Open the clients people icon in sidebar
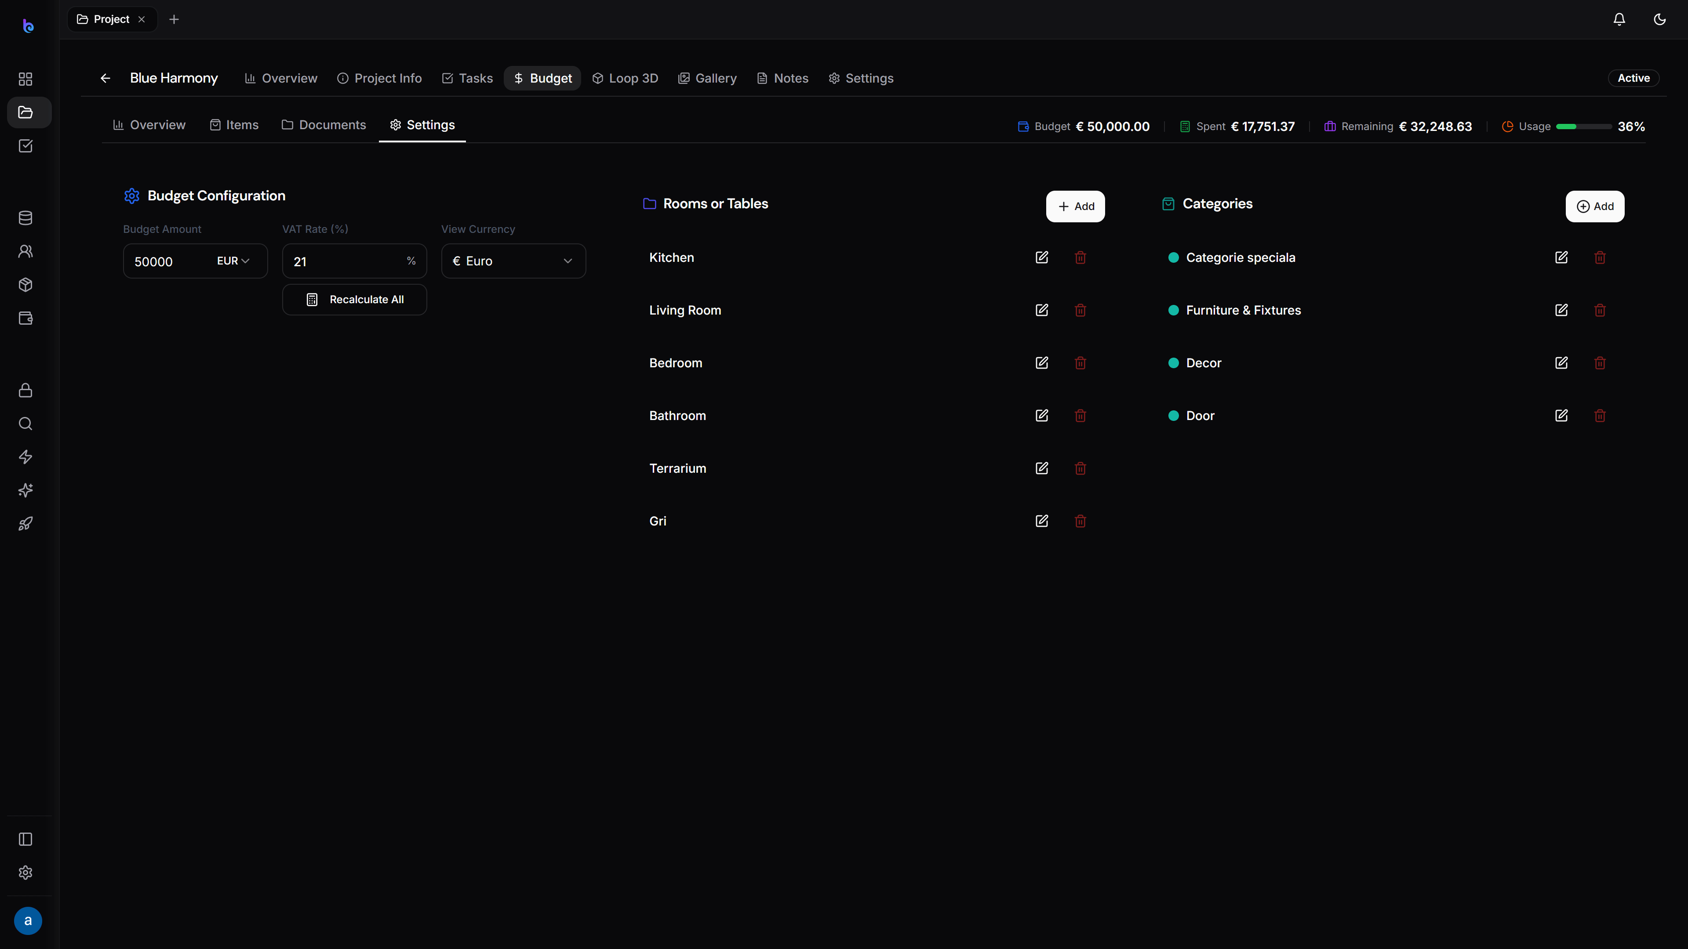 (x=25, y=251)
